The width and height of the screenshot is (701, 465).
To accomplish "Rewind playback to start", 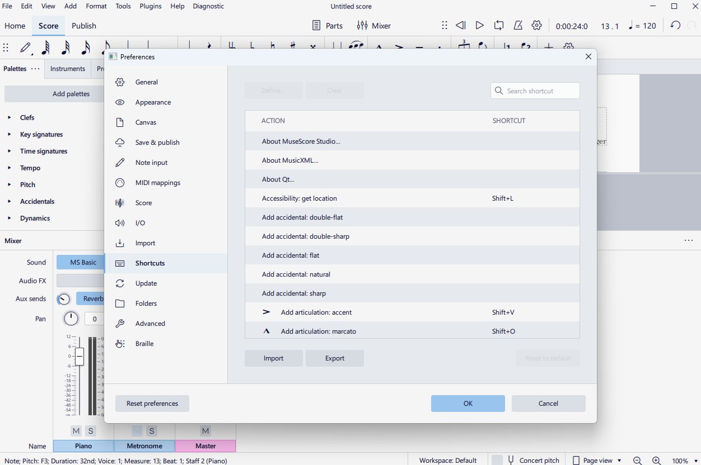I will (461, 25).
